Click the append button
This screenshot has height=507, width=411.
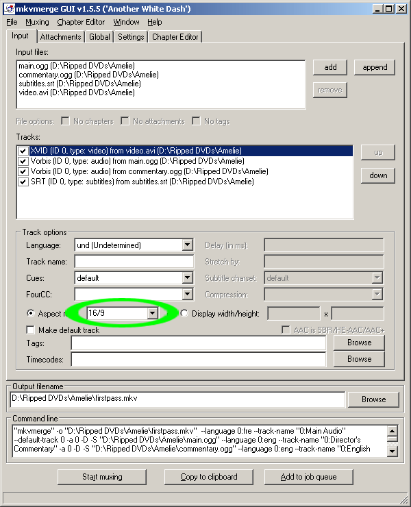coord(375,67)
